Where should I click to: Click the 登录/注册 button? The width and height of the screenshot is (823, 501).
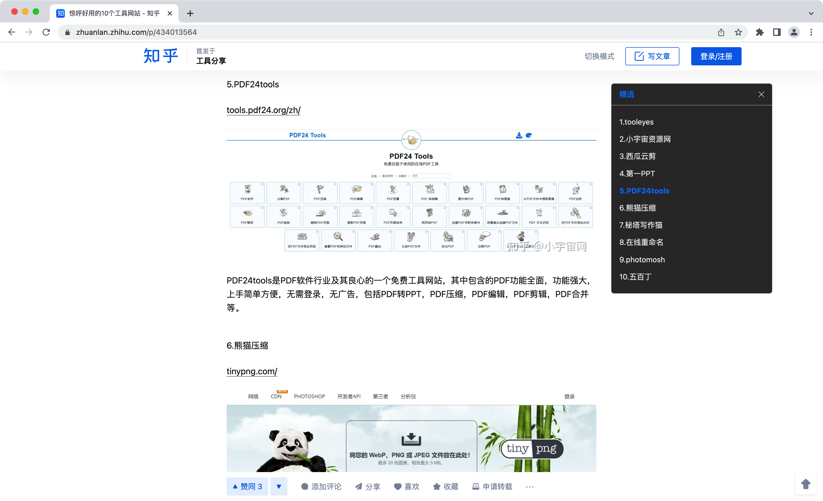tap(716, 56)
